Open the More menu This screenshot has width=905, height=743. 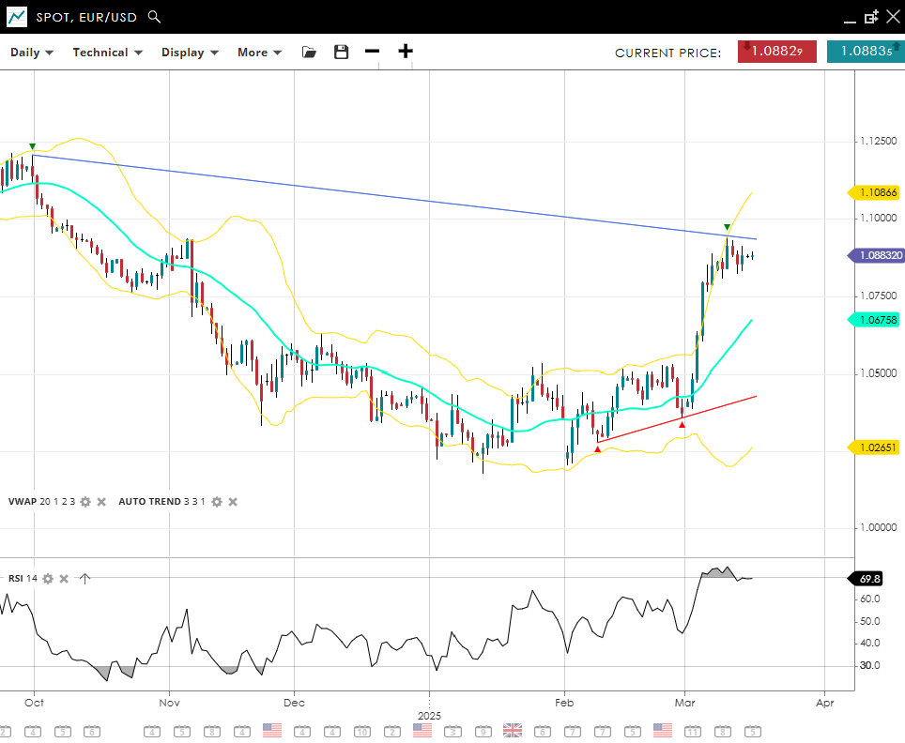click(259, 53)
